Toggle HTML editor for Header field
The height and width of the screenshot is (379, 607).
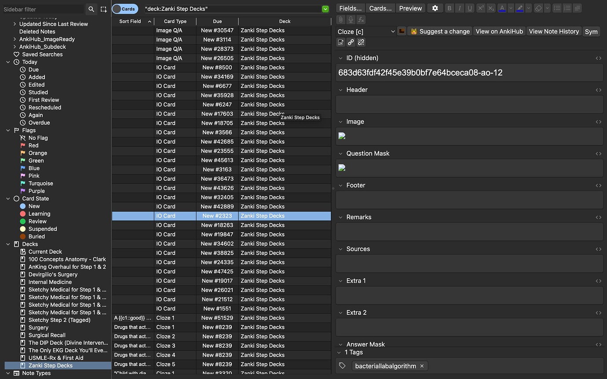[598, 90]
